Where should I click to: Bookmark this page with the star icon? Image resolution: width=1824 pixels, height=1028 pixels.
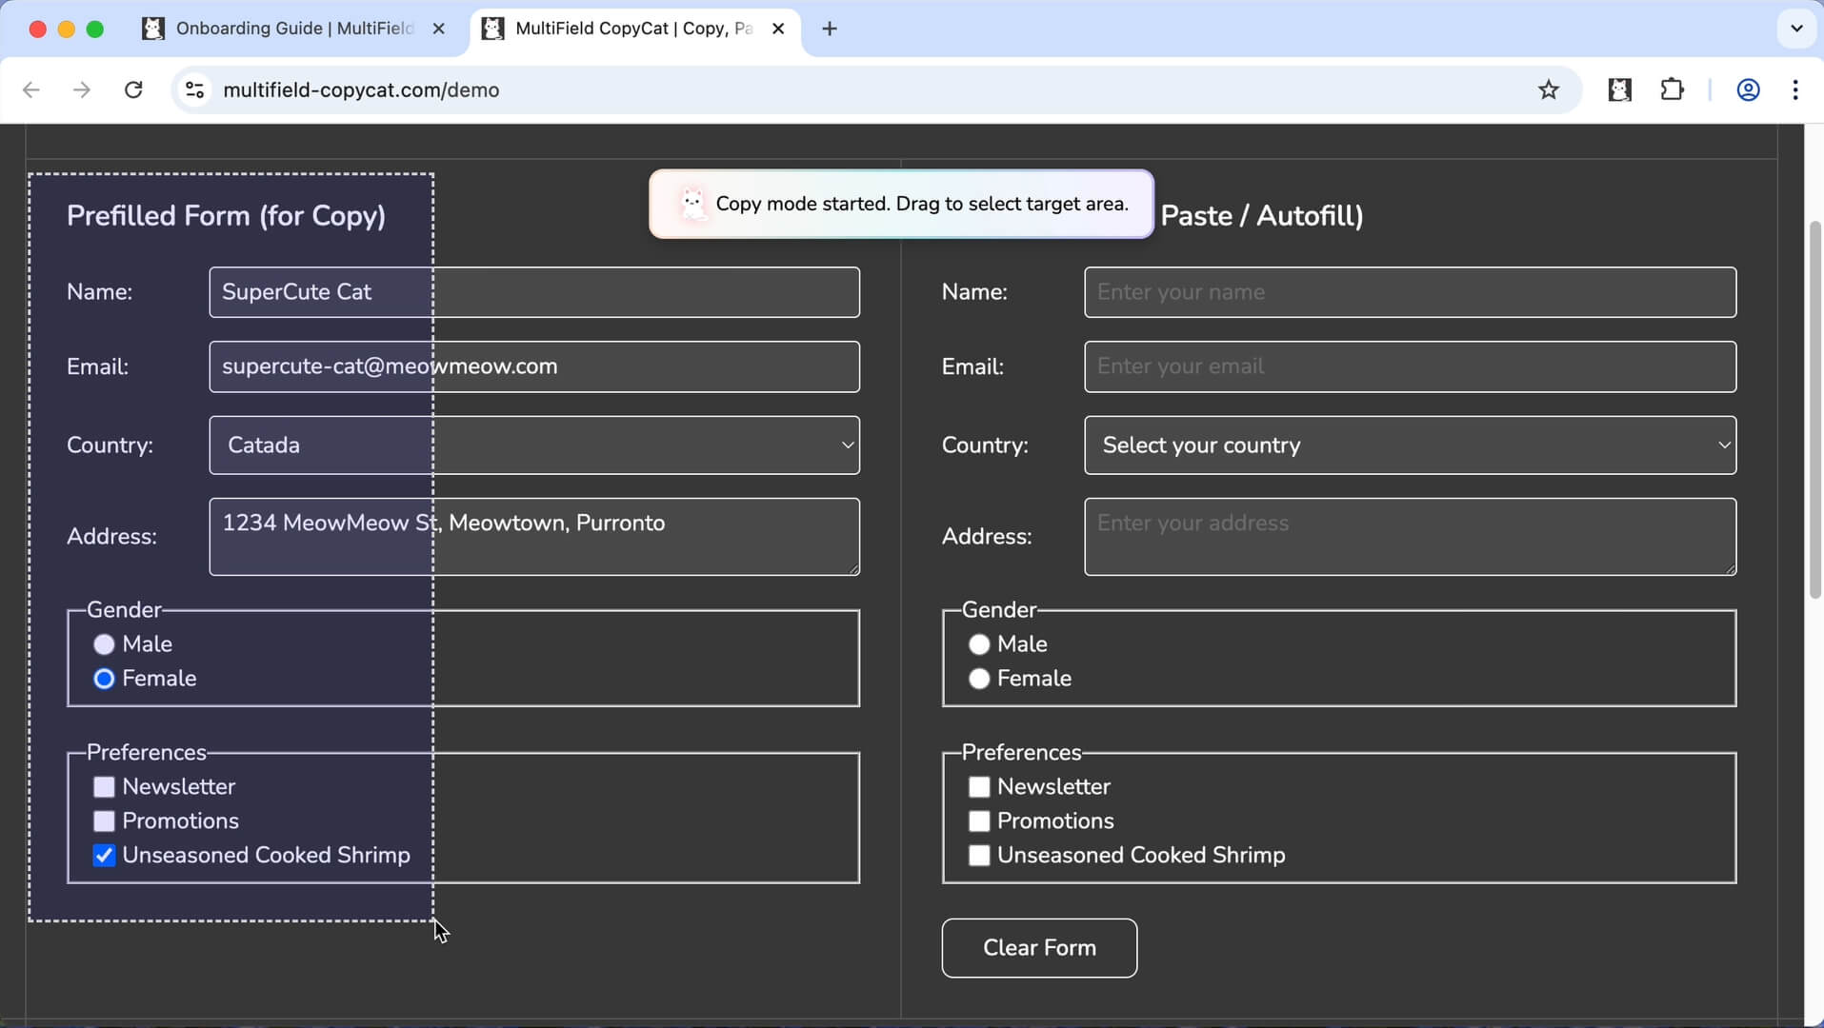[1549, 89]
